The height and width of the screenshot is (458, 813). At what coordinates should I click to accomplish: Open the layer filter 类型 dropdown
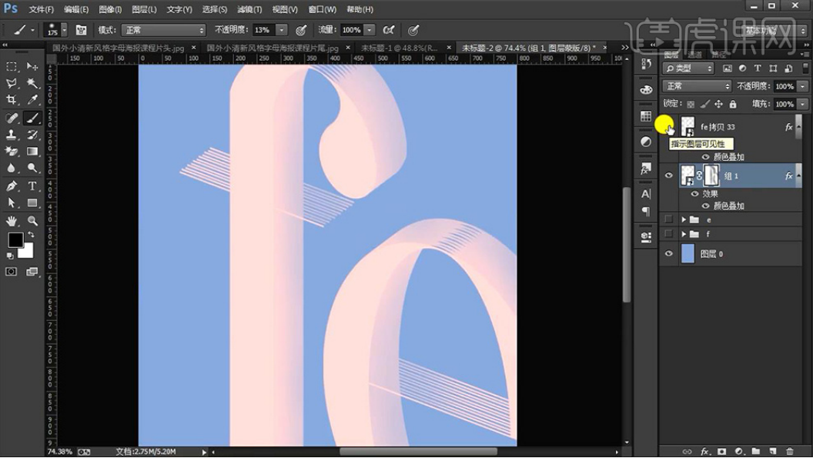coord(688,68)
